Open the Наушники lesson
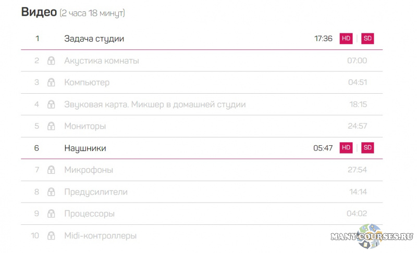The width and height of the screenshot is (417, 253). (x=85, y=148)
